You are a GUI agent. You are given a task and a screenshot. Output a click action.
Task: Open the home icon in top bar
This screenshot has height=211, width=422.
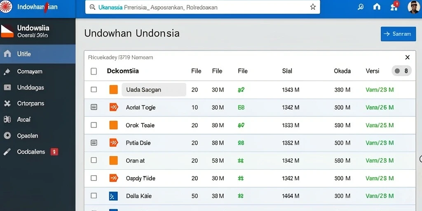[377, 7]
